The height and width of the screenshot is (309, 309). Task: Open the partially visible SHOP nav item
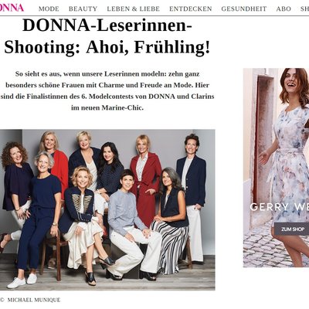(304, 8)
